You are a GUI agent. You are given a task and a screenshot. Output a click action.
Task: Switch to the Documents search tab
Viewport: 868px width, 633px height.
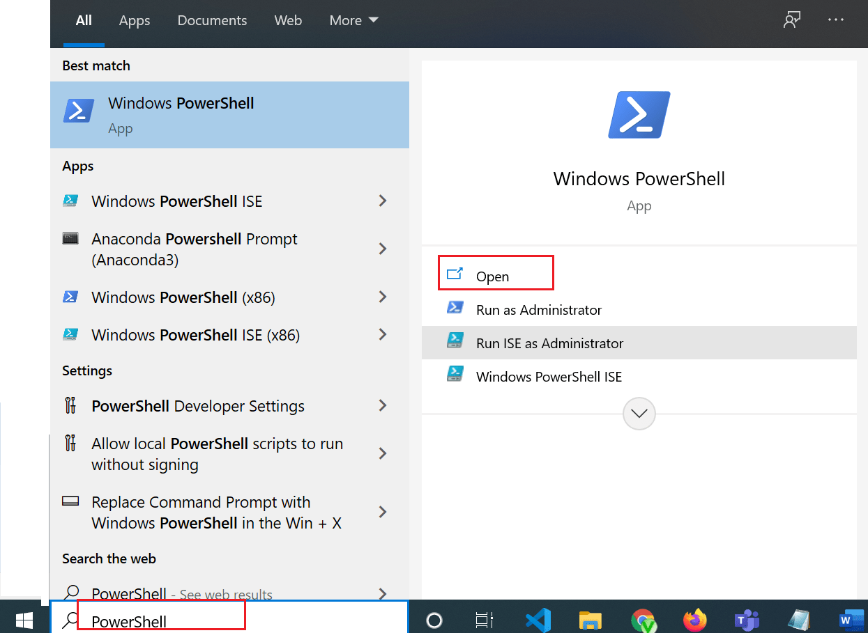(x=212, y=20)
